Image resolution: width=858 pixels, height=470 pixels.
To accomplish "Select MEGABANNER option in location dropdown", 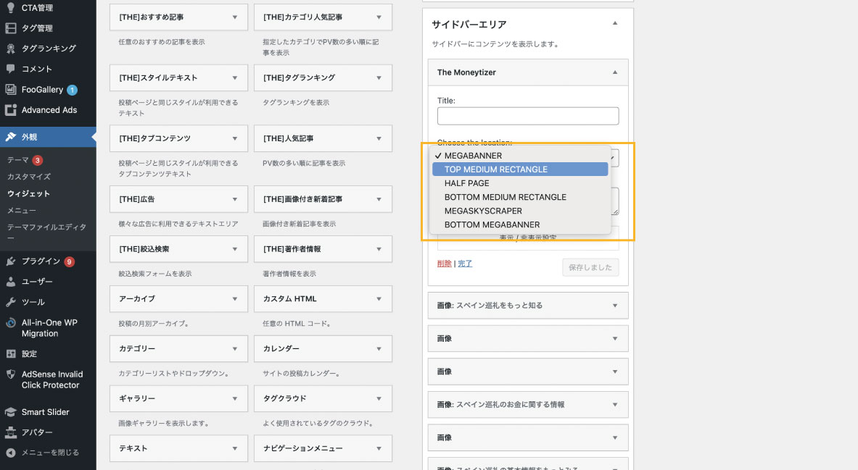I will coord(520,156).
